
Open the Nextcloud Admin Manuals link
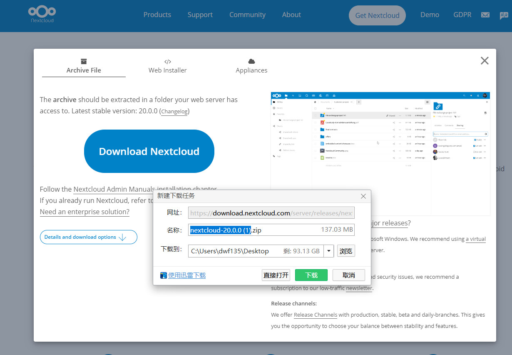[x=114, y=189]
